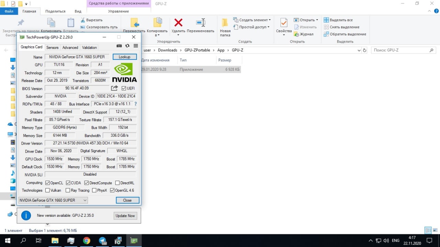Viewport: 440px width, 247px height.
Task: Expand the Quick Access Toolbar dropdown
Action: pos(26,4)
